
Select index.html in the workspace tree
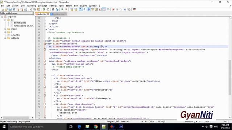point(15,35)
